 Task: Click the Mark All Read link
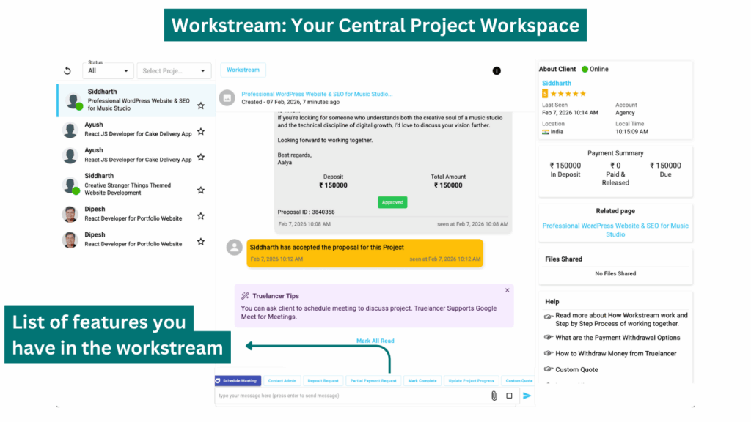click(x=375, y=341)
